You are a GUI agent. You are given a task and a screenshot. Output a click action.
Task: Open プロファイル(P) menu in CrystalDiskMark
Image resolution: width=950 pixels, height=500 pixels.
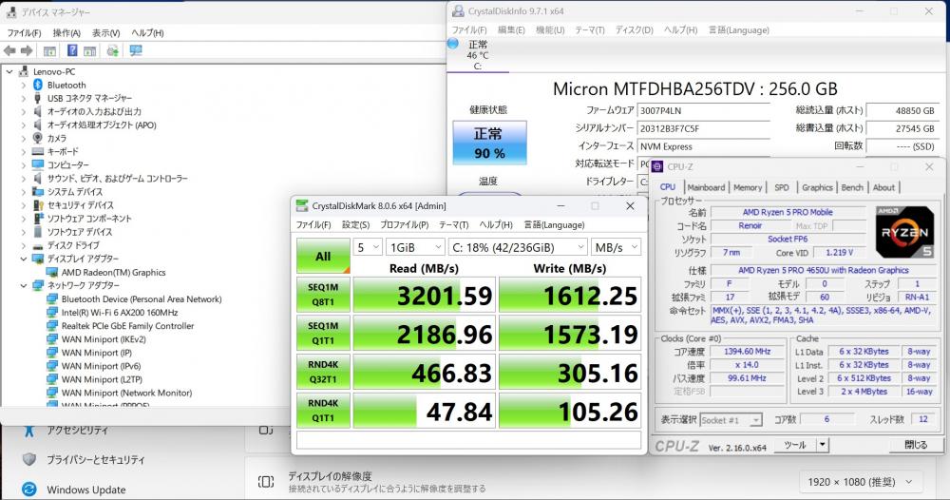click(x=404, y=225)
